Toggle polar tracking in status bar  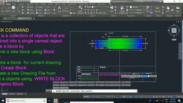click(x=108, y=97)
